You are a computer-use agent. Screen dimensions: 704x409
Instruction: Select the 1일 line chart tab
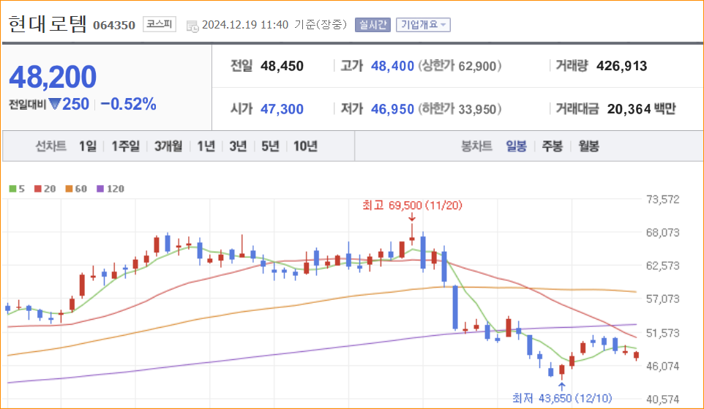pos(88,146)
